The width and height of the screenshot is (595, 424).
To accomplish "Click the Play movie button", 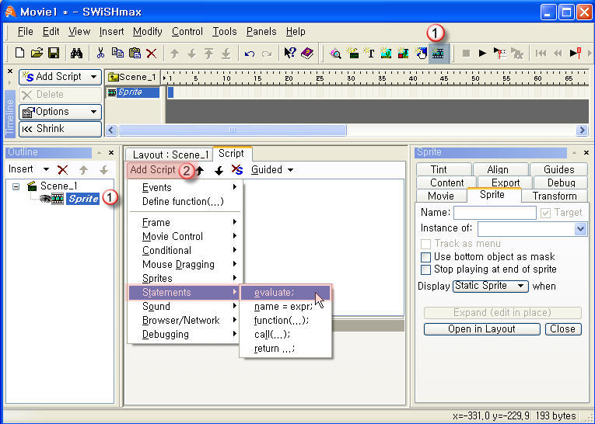I will tap(482, 53).
